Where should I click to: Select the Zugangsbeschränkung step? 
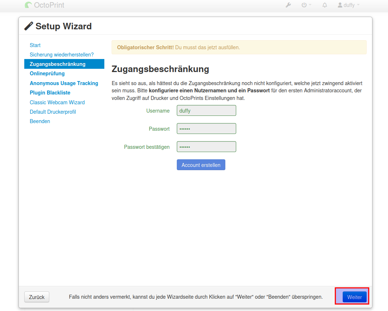coord(58,64)
